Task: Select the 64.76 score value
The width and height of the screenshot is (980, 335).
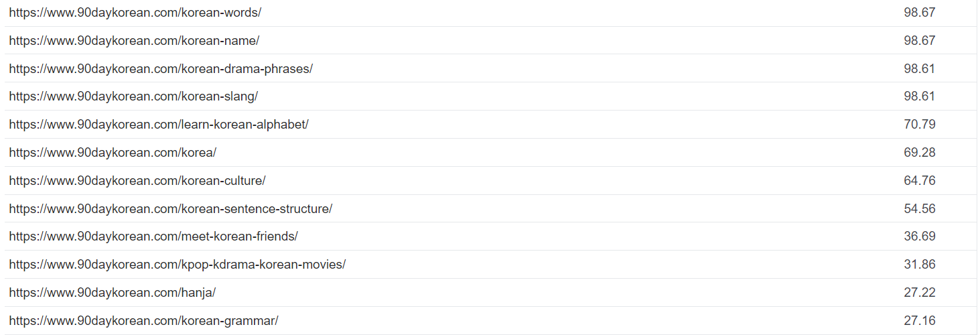Action: tap(920, 181)
